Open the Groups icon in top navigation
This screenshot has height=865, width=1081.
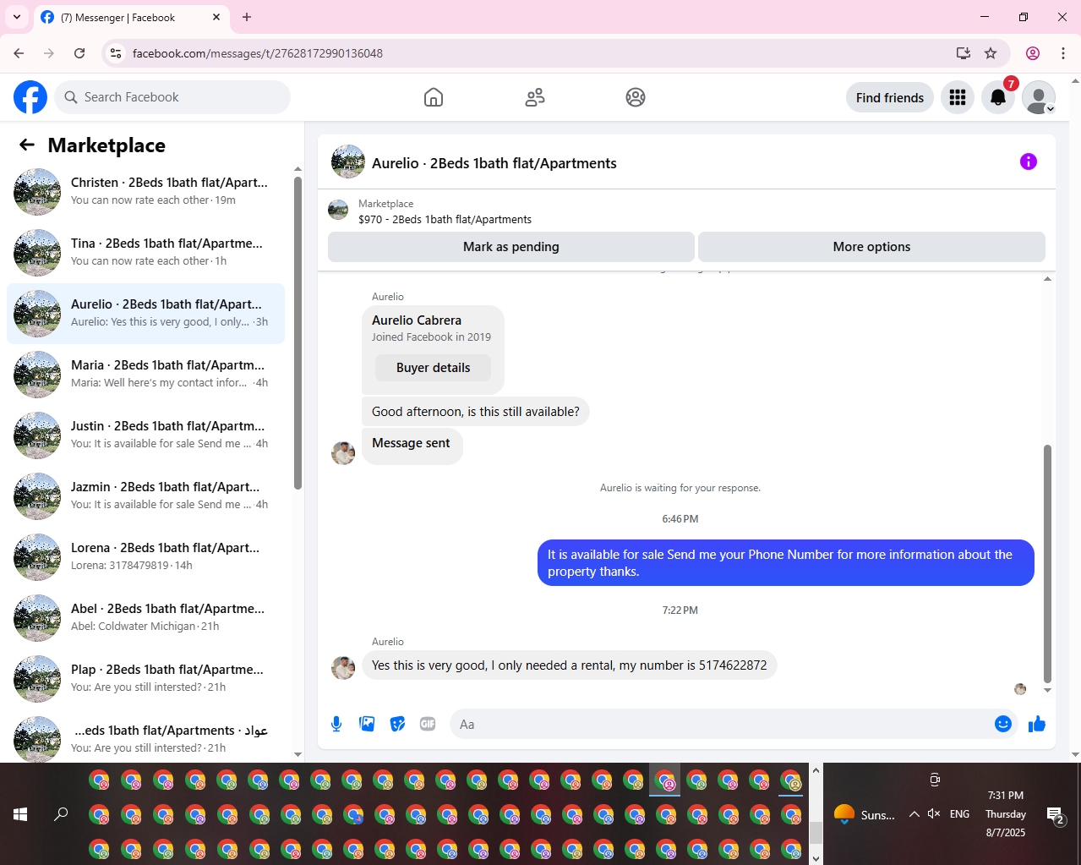(x=636, y=97)
